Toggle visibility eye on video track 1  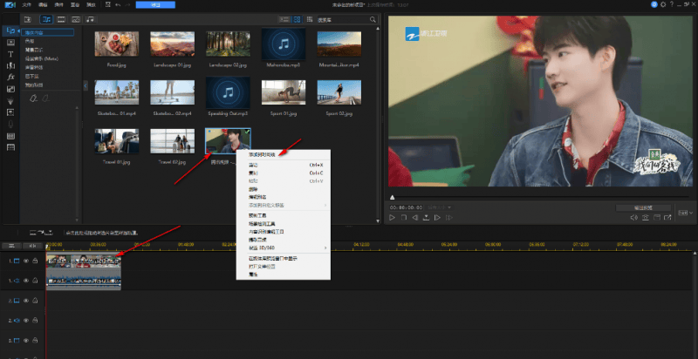(x=26, y=261)
